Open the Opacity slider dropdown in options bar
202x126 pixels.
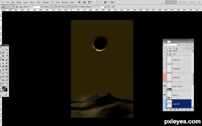[x=56, y=7]
